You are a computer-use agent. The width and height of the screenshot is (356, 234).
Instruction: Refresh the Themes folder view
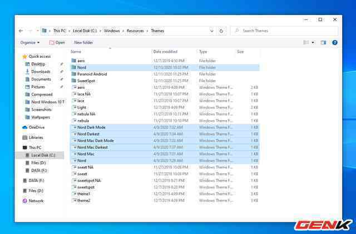[x=221, y=31]
